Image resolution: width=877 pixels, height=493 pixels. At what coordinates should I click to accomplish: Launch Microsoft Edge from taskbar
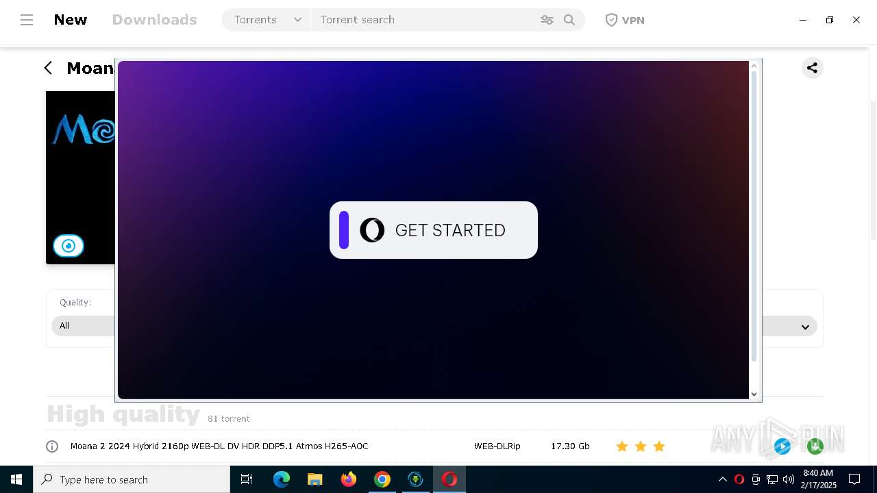282,479
